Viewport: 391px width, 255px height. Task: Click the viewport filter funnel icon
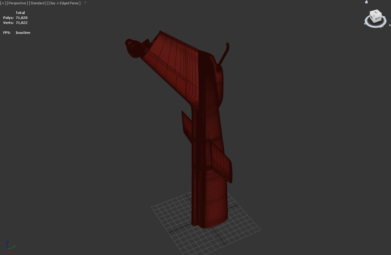point(85,3)
